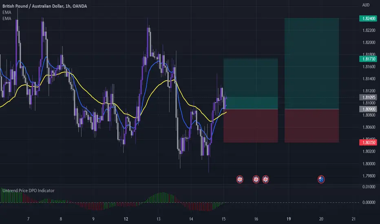380x224 pixels.
Task: Click the 1.82000 price axis label
Action: pyautogui.click(x=369, y=42)
